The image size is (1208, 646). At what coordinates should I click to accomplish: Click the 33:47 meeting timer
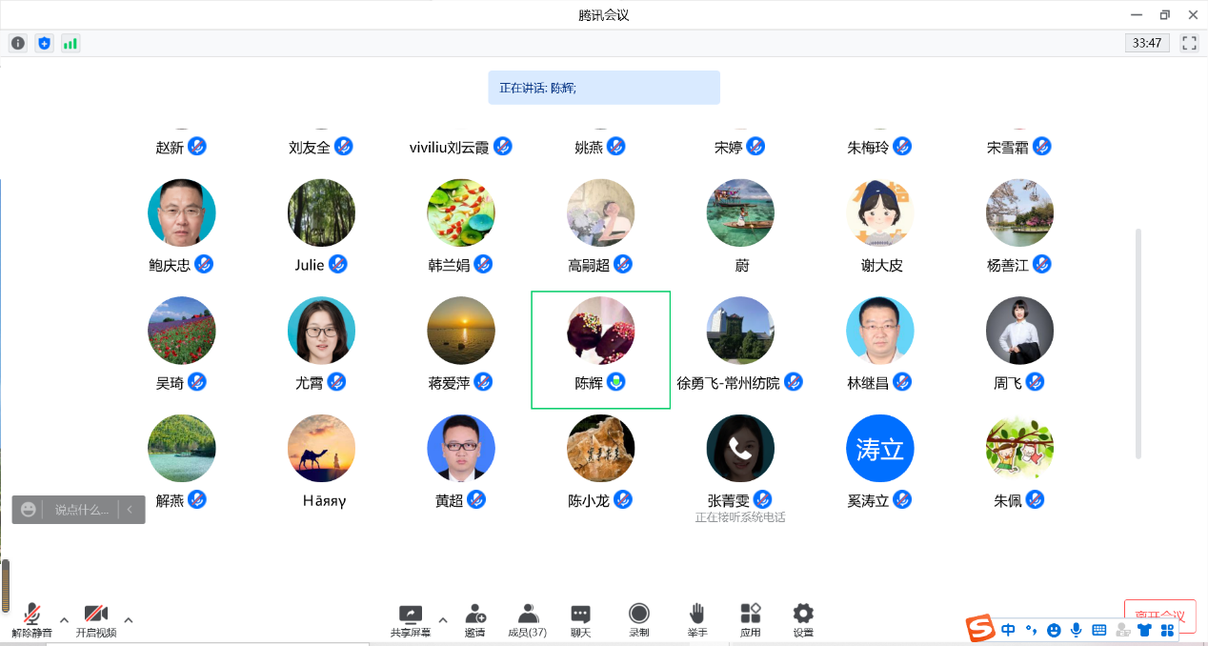coord(1147,43)
